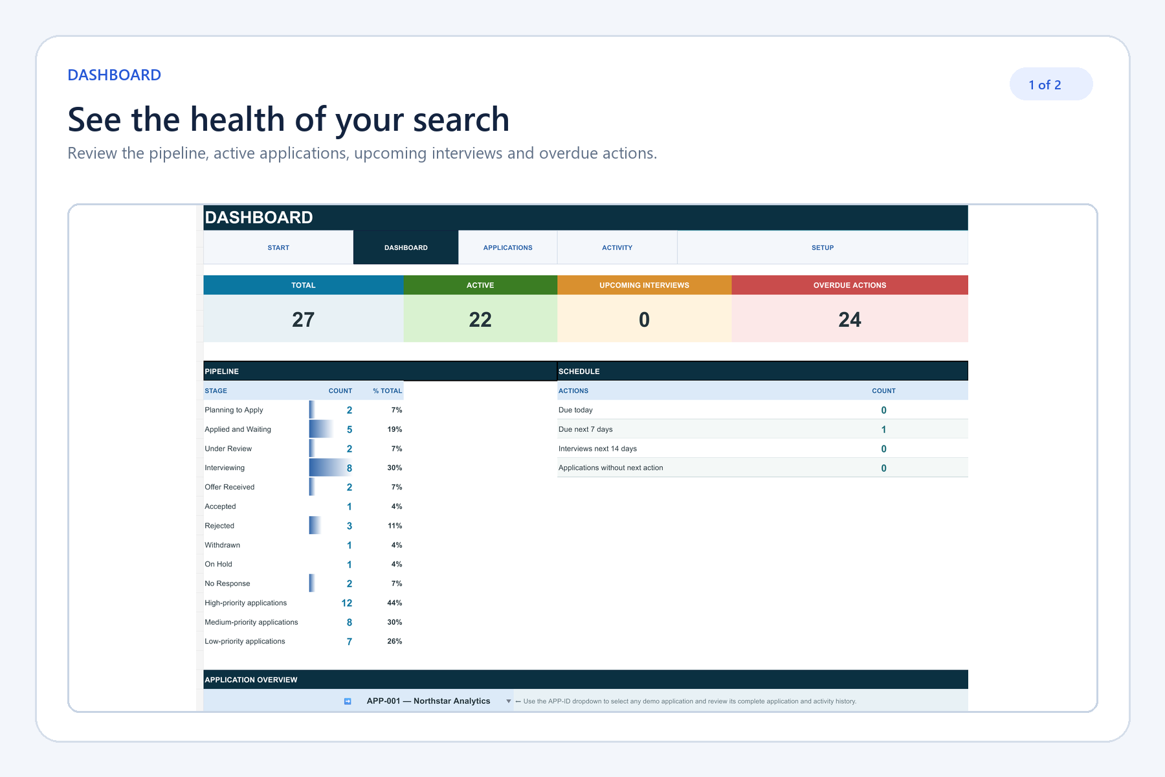Click the Under Review stage label
This screenshot has width=1165, height=777.
[x=228, y=449]
